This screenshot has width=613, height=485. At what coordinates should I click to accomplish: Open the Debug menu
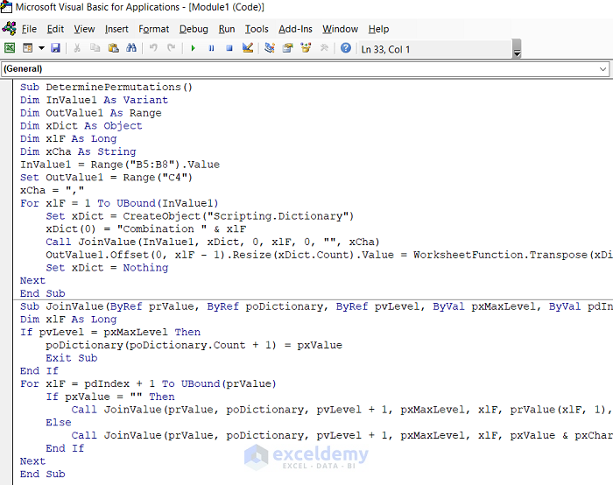[194, 29]
